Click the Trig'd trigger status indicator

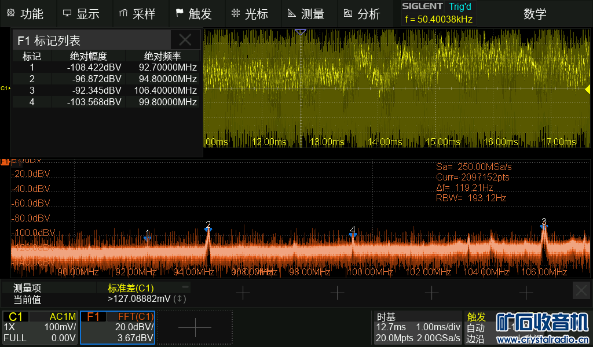click(460, 6)
